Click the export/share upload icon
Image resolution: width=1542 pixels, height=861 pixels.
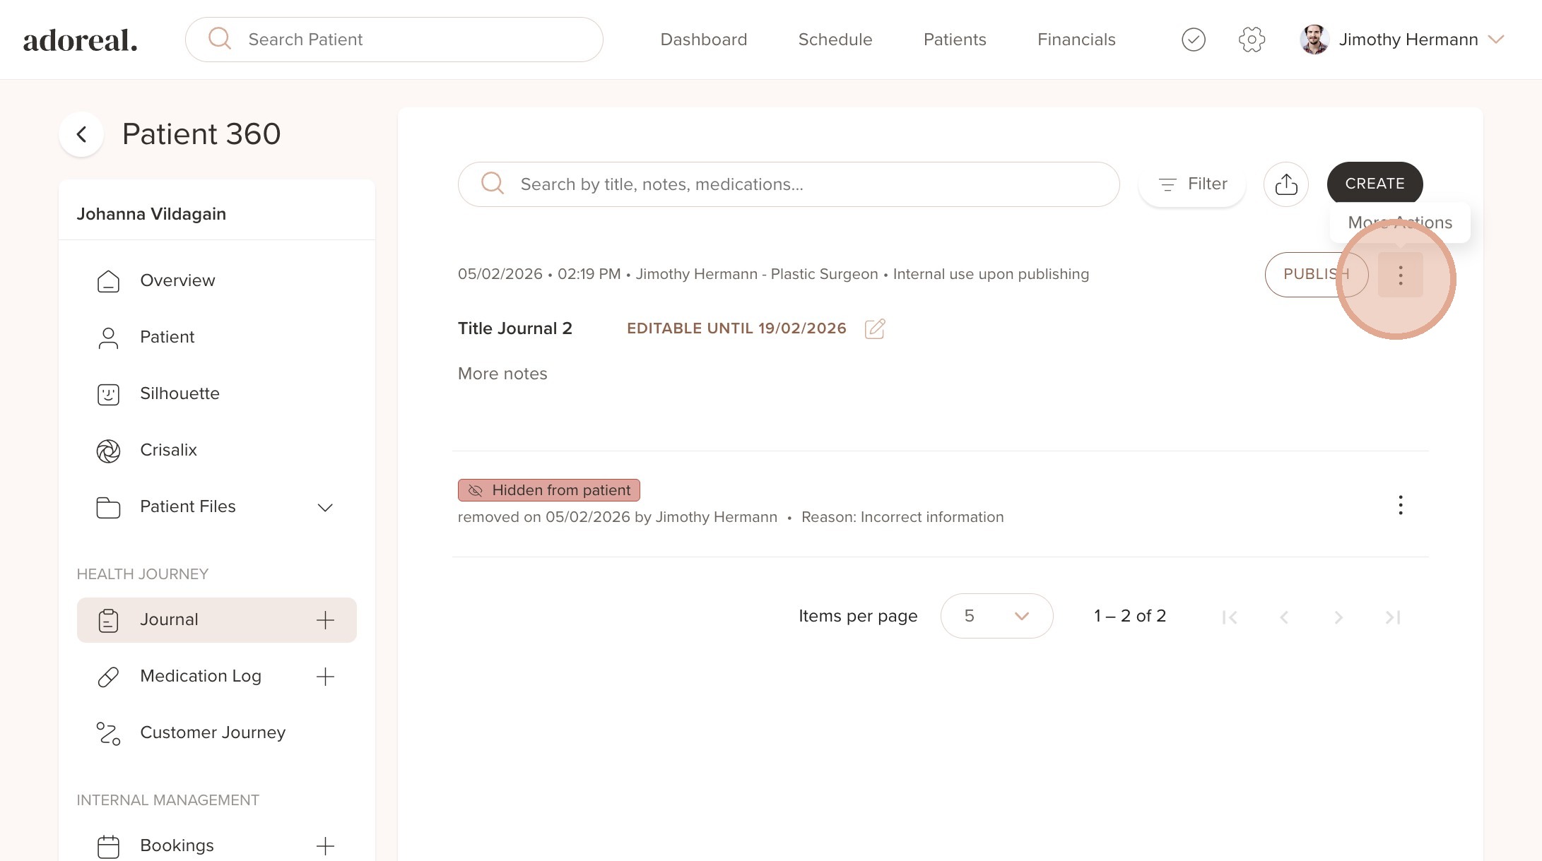(x=1285, y=184)
